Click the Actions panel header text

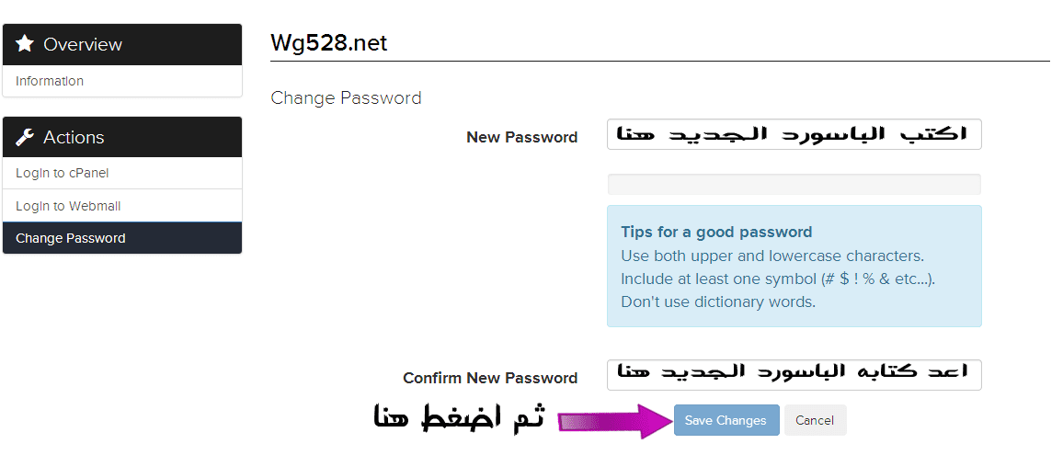pyautogui.click(x=74, y=137)
